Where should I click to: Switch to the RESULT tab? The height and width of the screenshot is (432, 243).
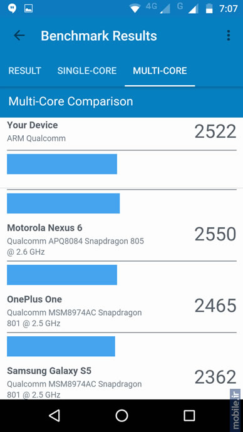click(25, 71)
